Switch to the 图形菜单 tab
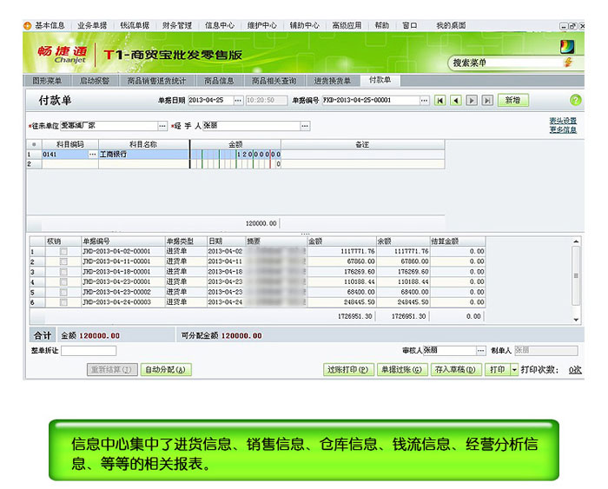The width and height of the screenshot is (608, 489). pos(47,81)
